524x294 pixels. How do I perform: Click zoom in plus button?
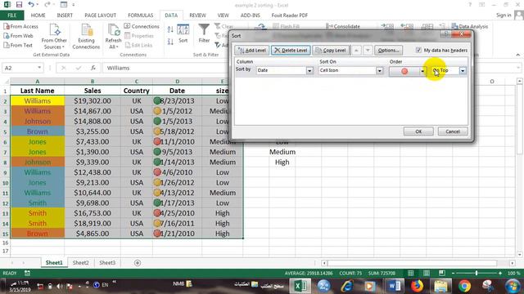pyautogui.click(x=500, y=273)
